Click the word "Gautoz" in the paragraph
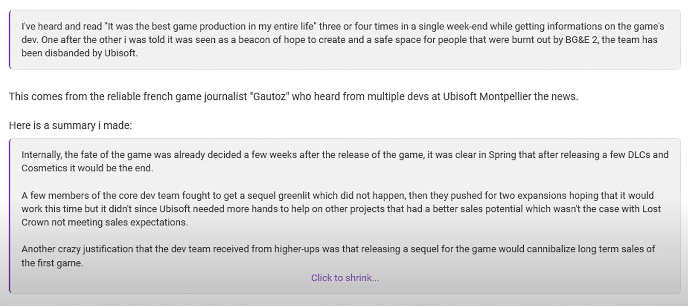The image size is (688, 306). tap(270, 97)
